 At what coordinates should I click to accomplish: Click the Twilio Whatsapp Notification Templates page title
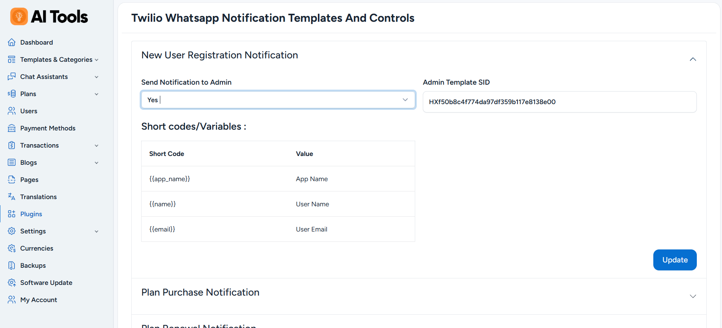coord(273,18)
